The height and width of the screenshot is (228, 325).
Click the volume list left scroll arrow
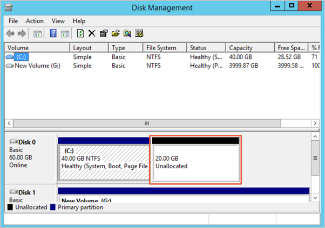click(x=9, y=123)
